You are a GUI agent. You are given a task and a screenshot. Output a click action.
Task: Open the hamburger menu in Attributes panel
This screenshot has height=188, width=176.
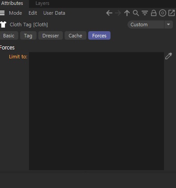click(2, 13)
